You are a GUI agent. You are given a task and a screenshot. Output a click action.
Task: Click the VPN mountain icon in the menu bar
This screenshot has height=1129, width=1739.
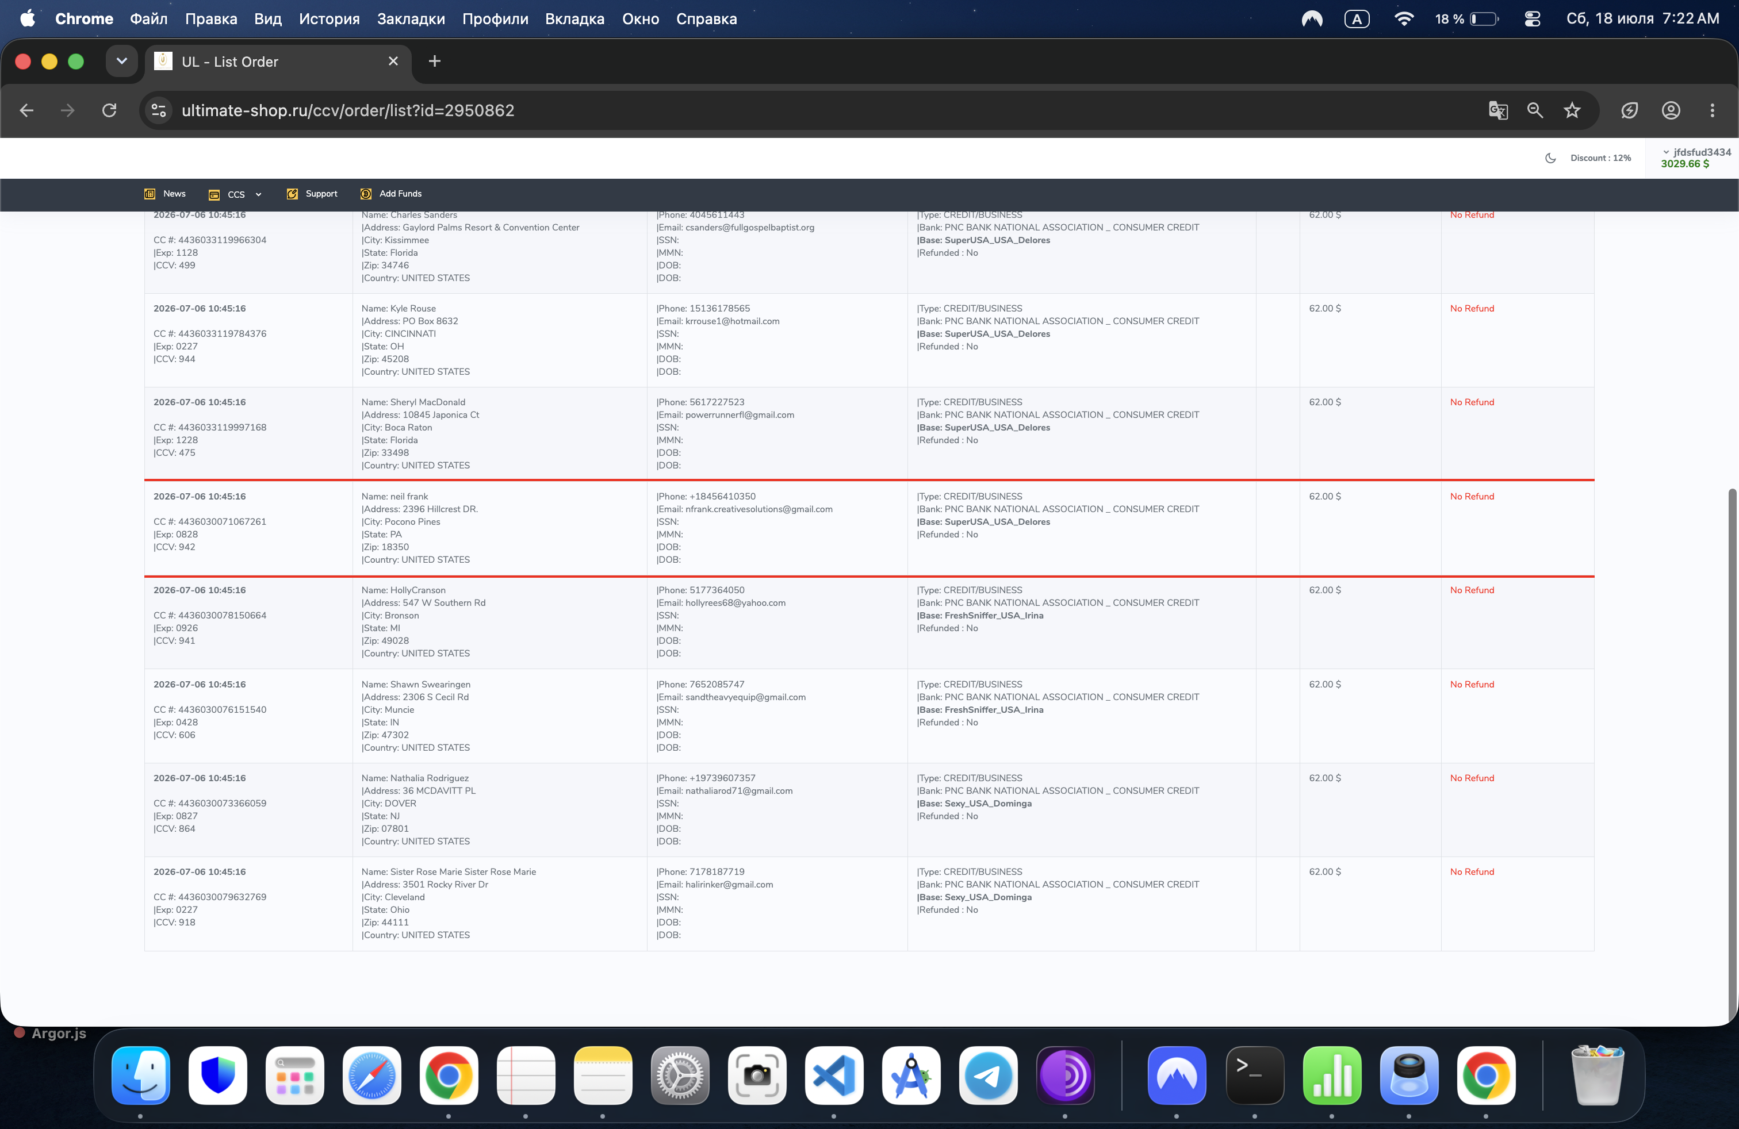click(1312, 19)
